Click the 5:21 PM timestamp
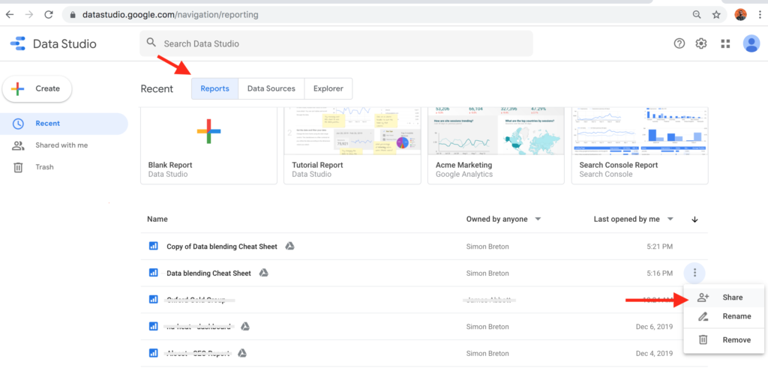768x368 pixels. coord(661,246)
